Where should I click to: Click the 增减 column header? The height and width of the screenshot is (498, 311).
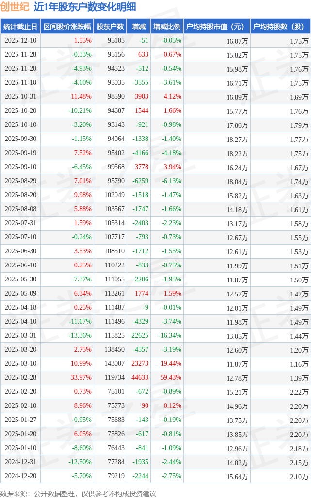point(139,27)
